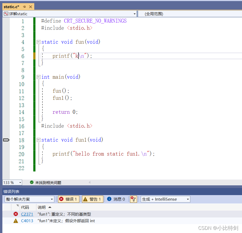Select the red error icon for C2371
Image resolution: width=242 pixels, height=233 pixels.
(16, 214)
